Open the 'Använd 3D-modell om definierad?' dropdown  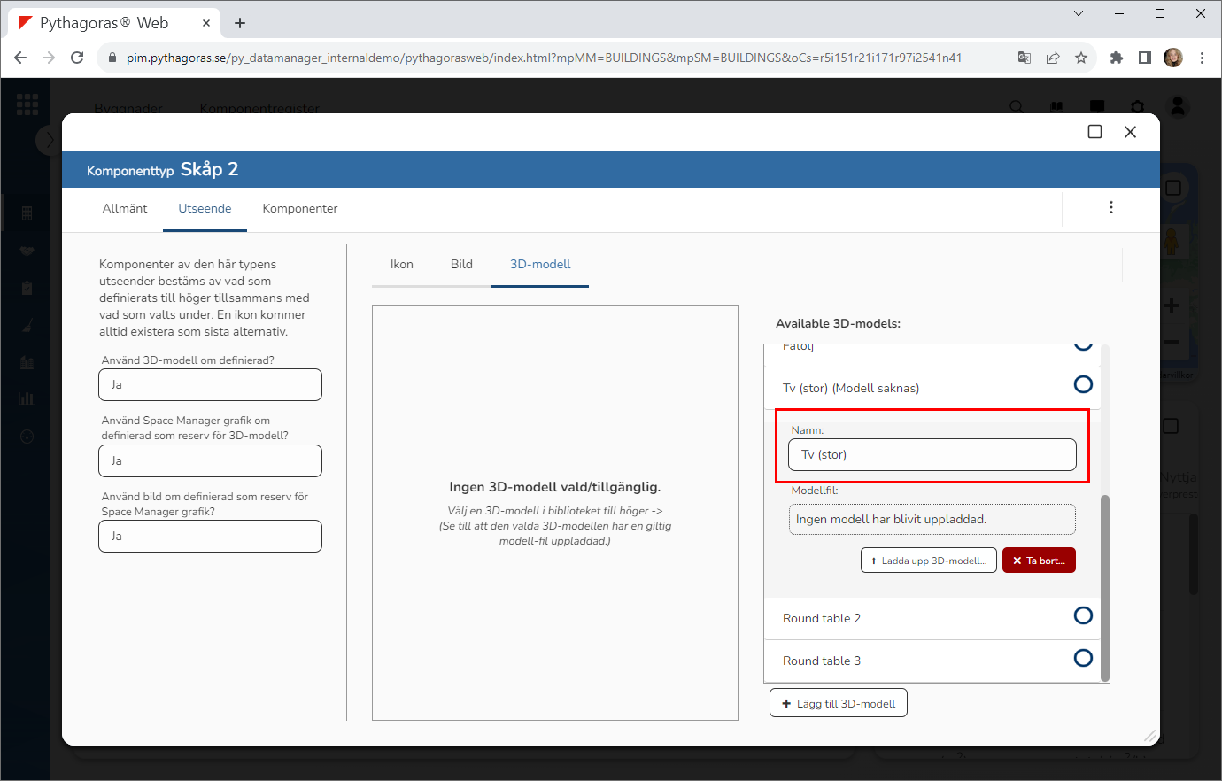(x=210, y=385)
